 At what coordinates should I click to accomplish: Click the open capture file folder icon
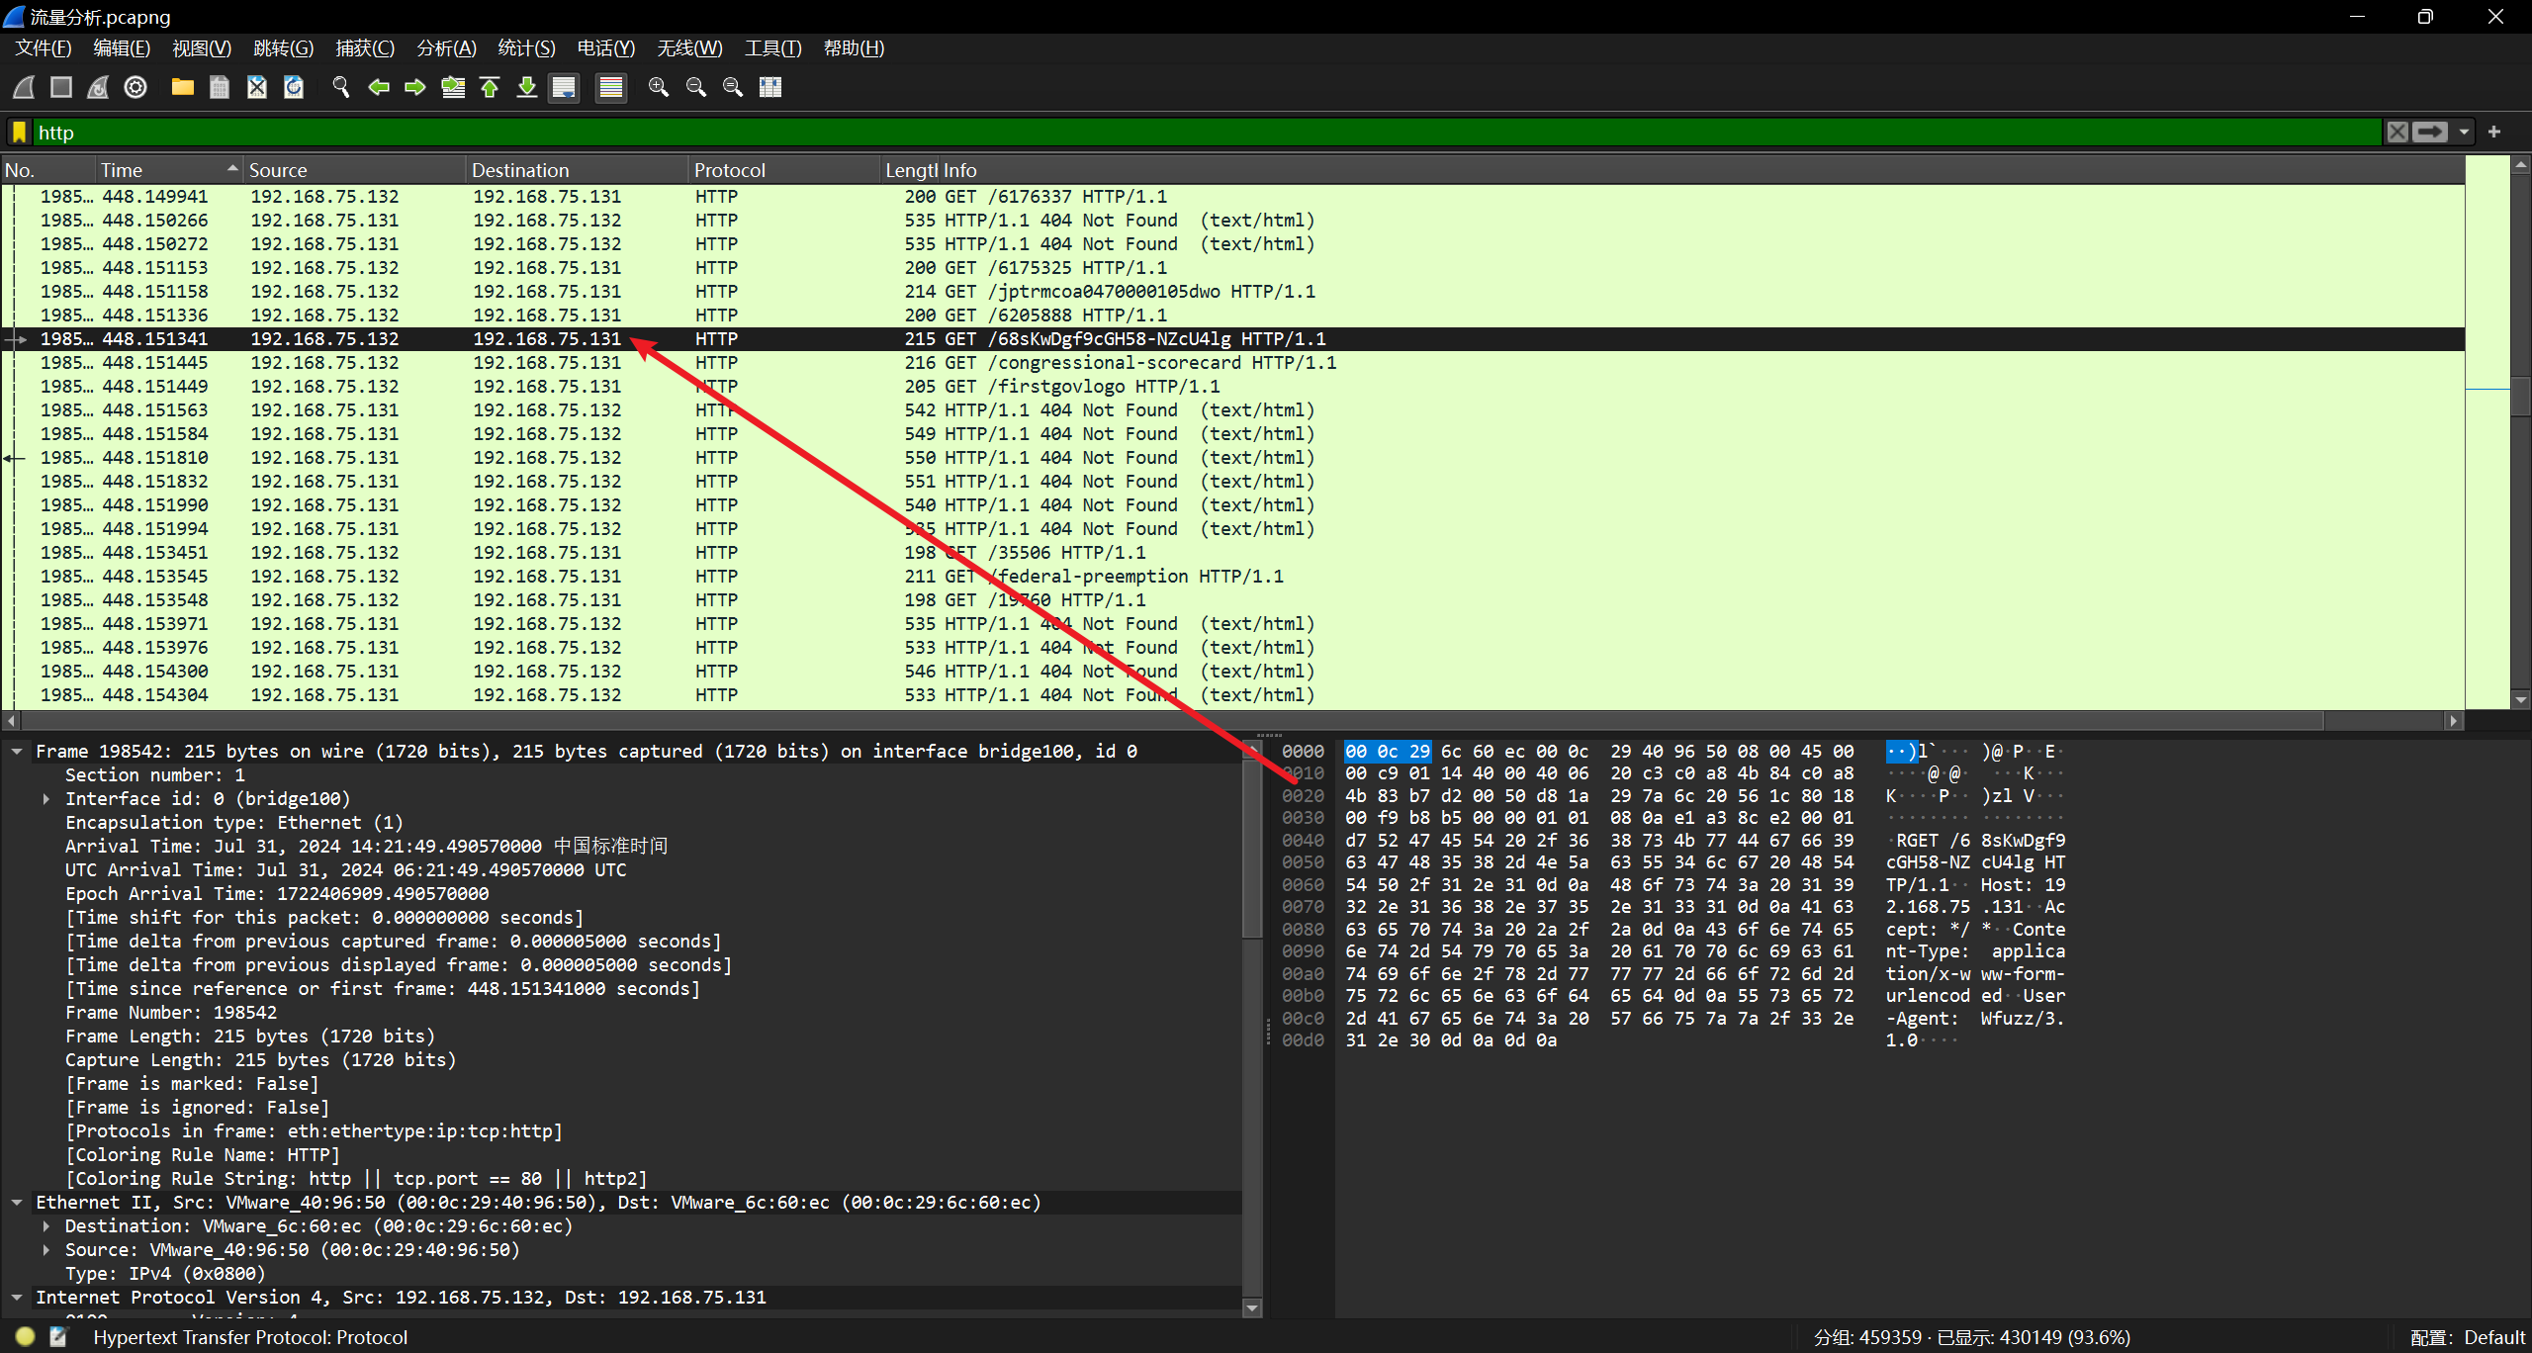pyautogui.click(x=182, y=88)
